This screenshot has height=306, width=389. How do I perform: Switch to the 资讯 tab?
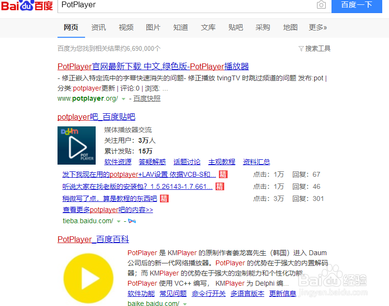(99, 27)
